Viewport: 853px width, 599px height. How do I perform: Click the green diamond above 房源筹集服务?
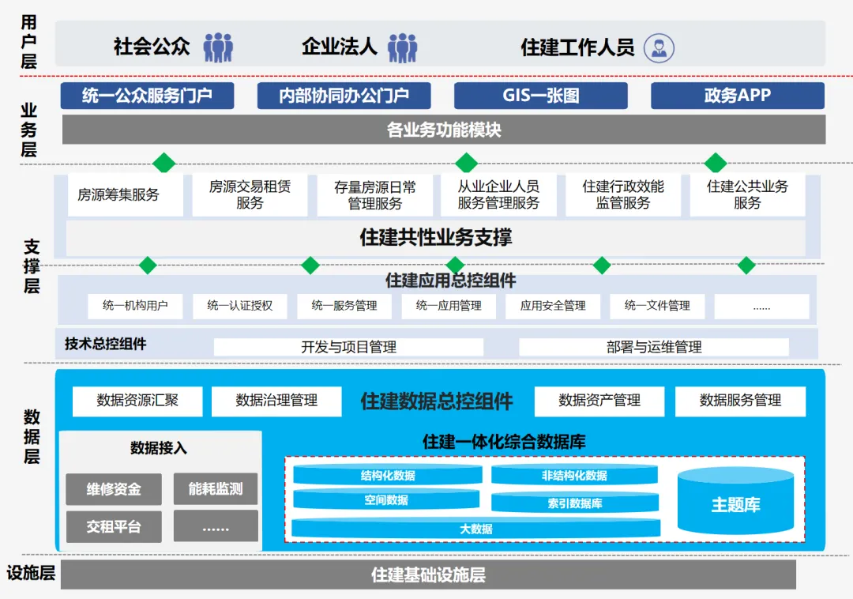[164, 164]
